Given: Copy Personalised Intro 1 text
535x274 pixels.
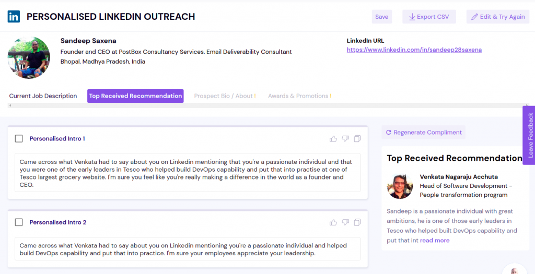Looking at the screenshot, I should coord(357,139).
